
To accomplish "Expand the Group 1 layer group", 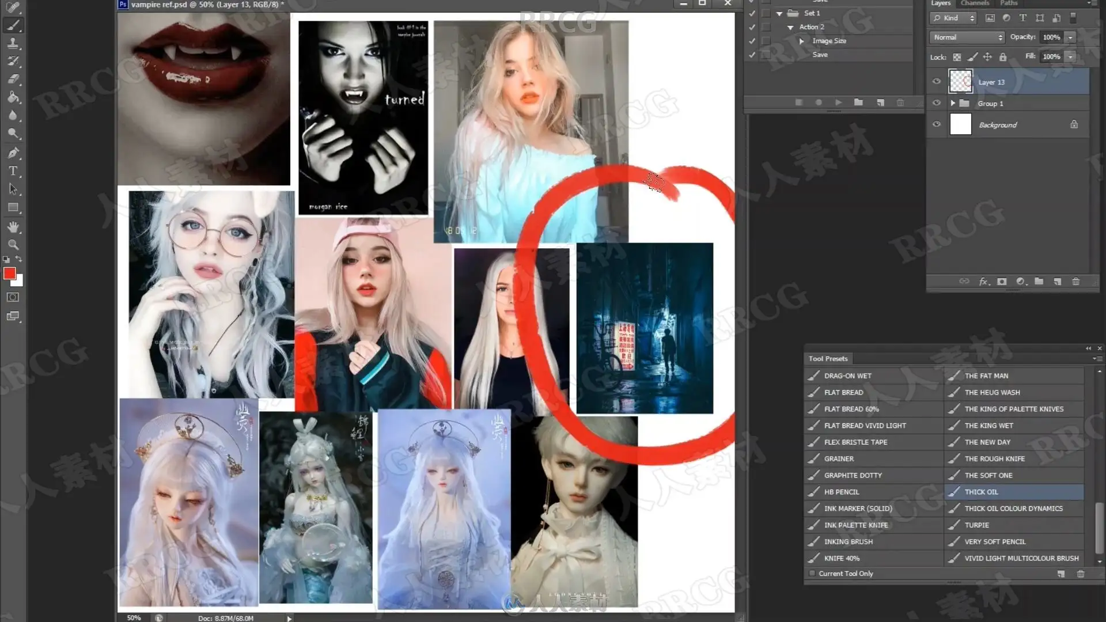I will [x=953, y=104].
